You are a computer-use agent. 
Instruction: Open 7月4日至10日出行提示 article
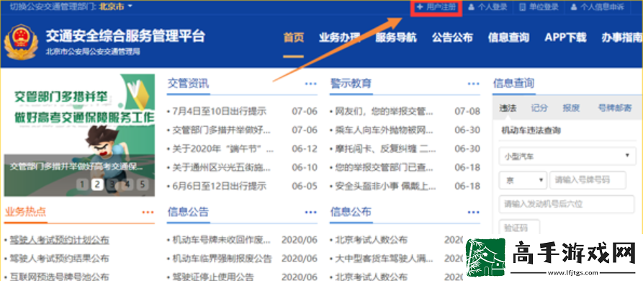(x=219, y=111)
